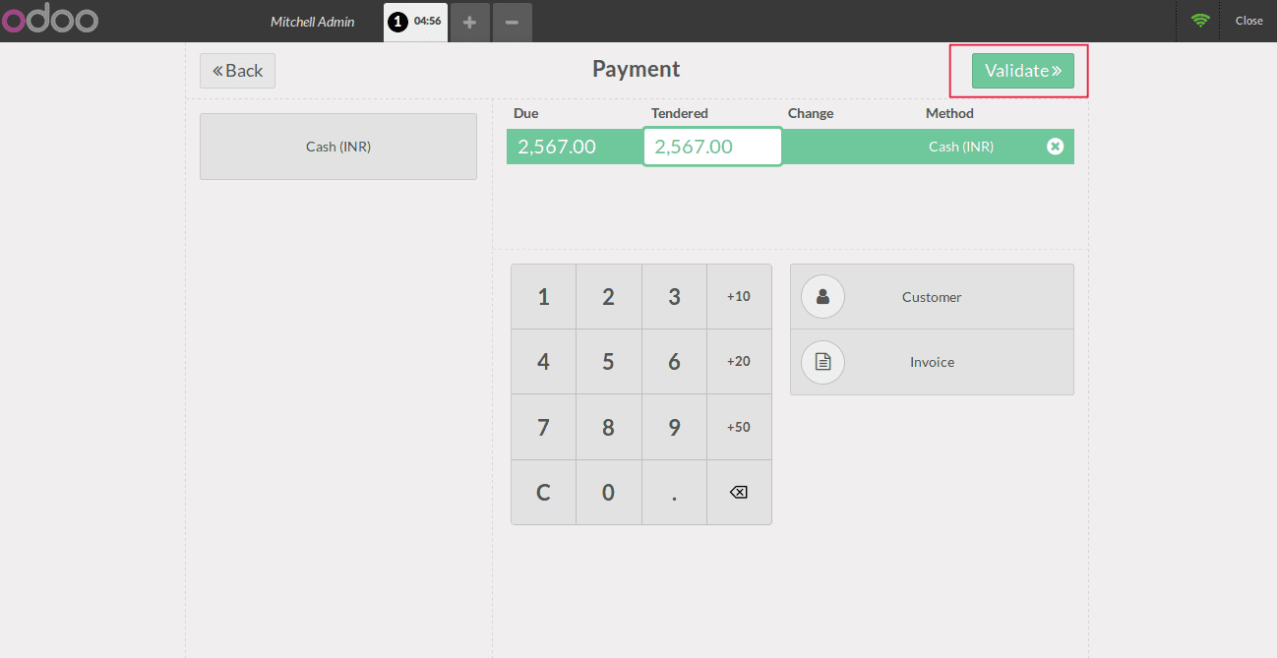Remove the current order with the minus button
The height and width of the screenshot is (658, 1277).
coord(512,22)
